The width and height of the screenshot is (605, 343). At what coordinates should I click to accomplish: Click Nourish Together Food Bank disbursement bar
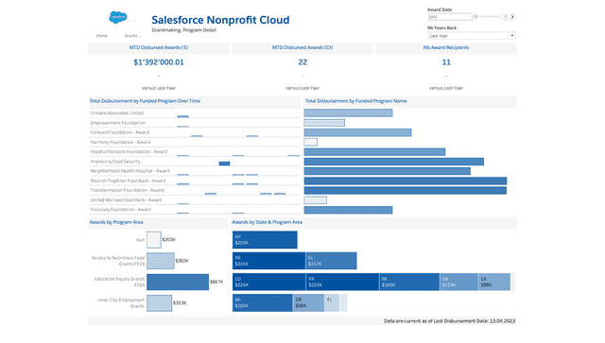[406, 180]
